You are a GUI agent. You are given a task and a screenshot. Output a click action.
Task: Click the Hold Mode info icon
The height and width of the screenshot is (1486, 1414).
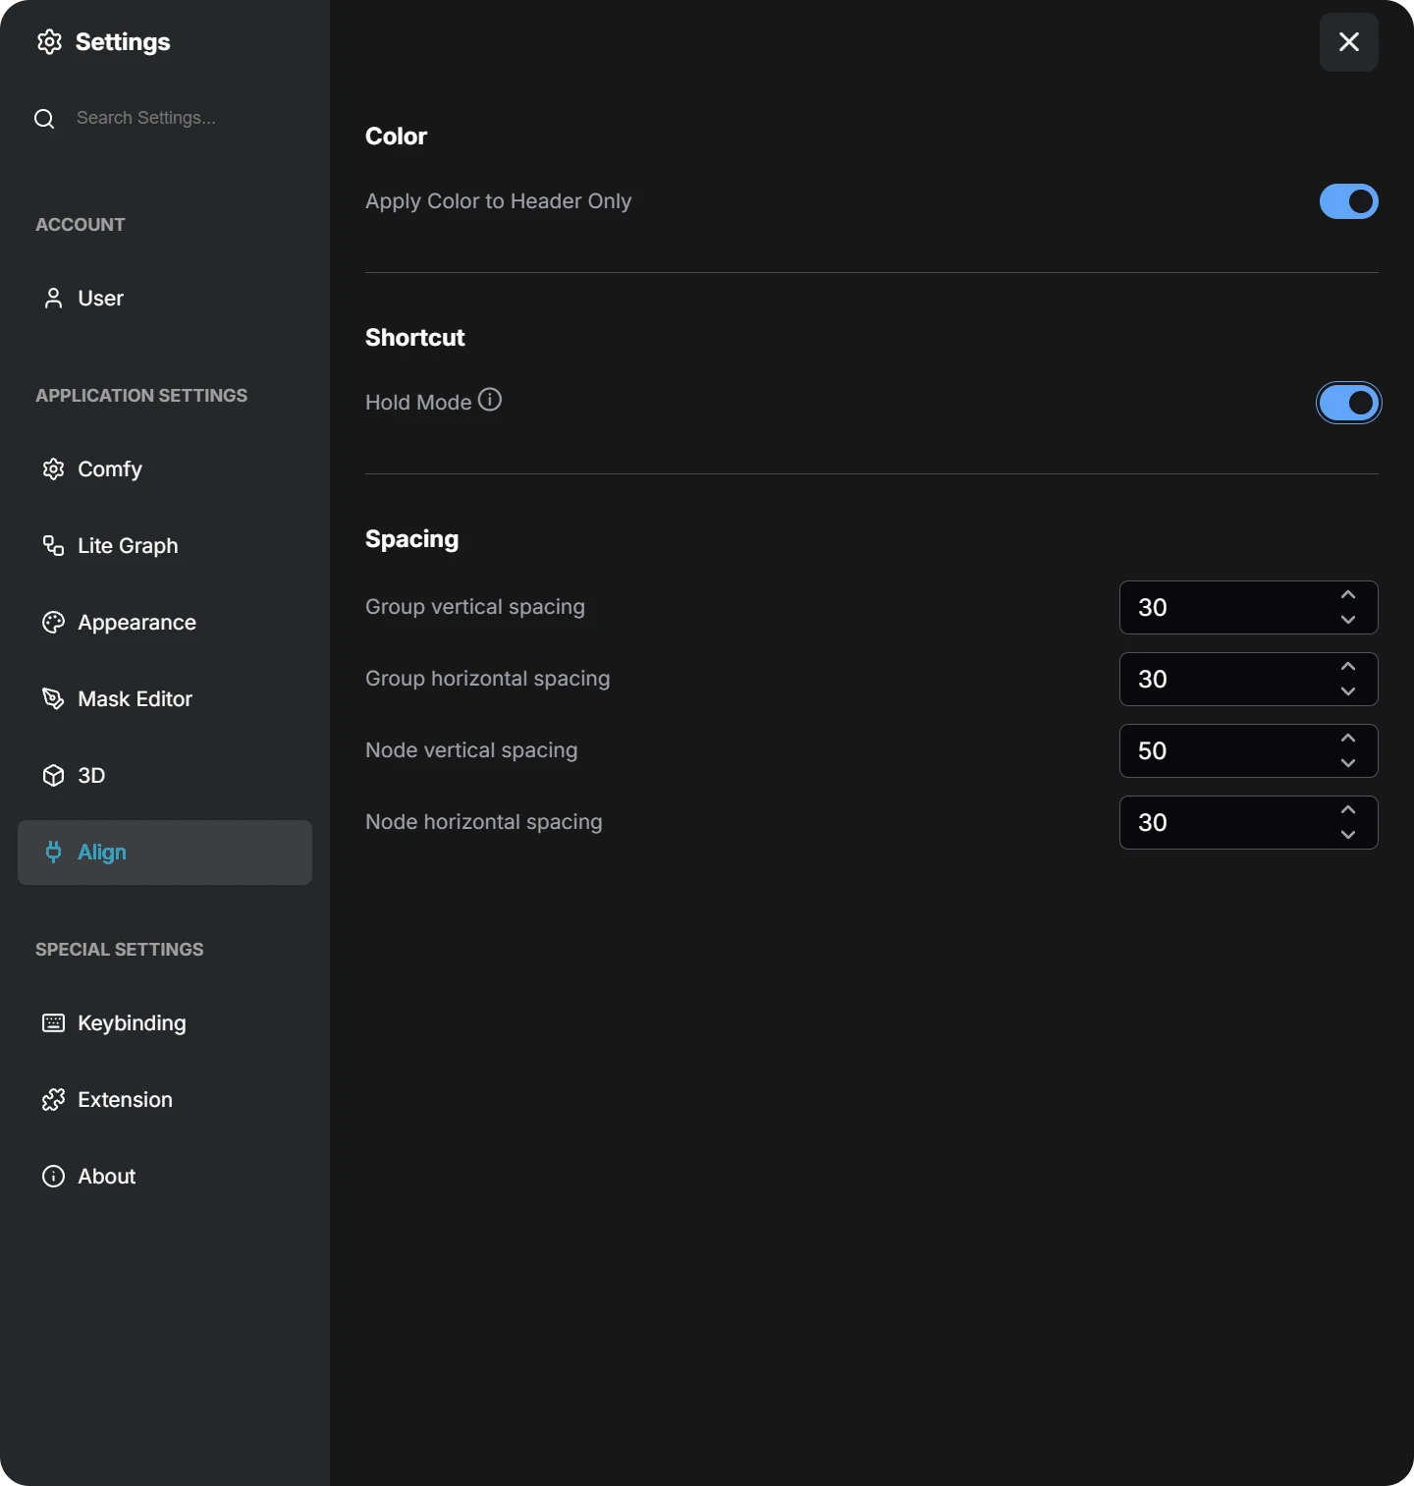point(489,400)
